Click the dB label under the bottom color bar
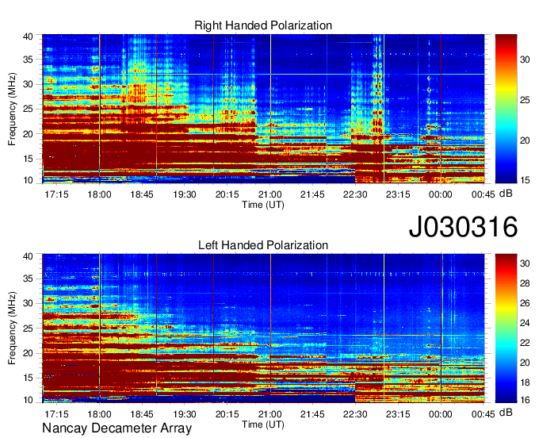Screen dimensions: 539x438 [x=506, y=413]
